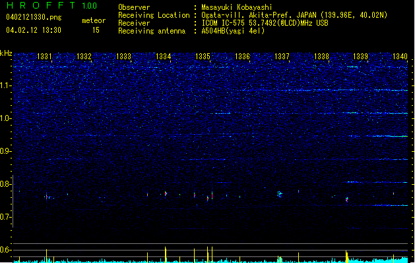Click the 1334 time marker
This screenshot has height=263, width=415.
(x=164, y=57)
